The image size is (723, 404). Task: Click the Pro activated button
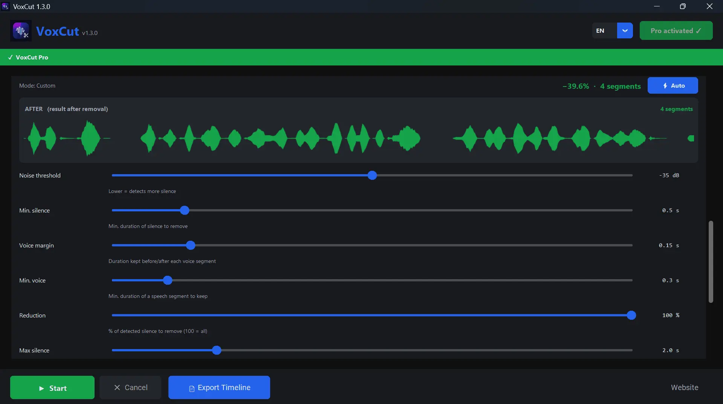point(676,30)
